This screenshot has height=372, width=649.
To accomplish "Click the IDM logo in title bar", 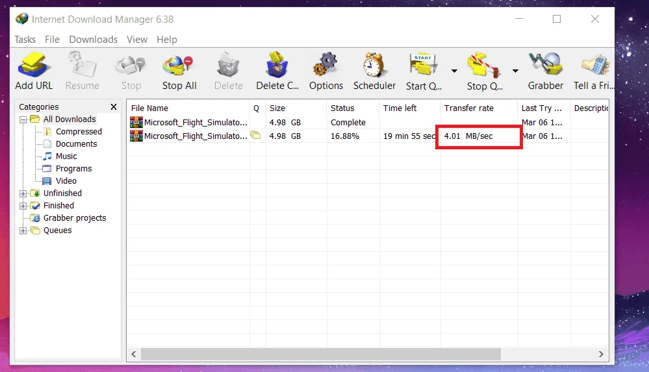I will pyautogui.click(x=22, y=19).
